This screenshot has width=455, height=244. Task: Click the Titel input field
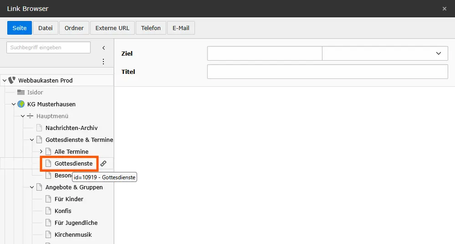click(x=327, y=72)
